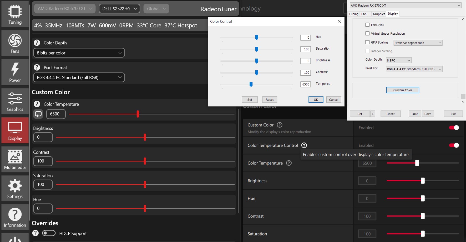Screen dimensions: 466x242
Task: Check the FreeSync checkbox
Action: (367, 25)
